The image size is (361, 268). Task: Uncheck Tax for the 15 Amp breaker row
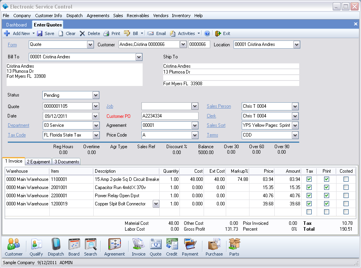309,179
